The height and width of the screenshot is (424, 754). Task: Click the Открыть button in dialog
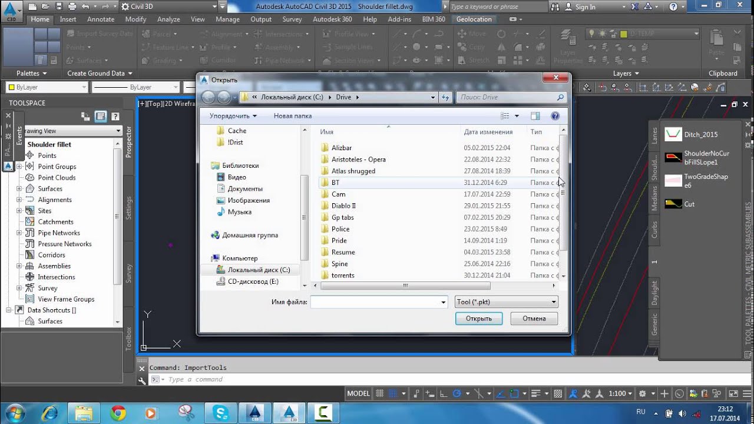(x=479, y=319)
